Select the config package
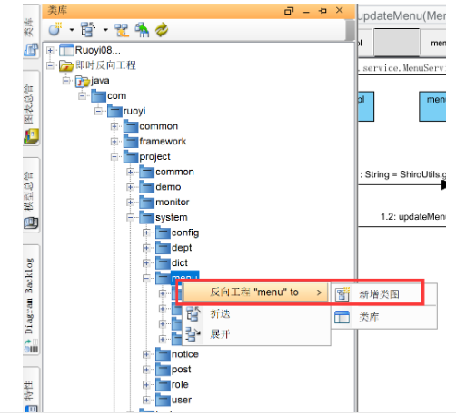Viewport: 456px width, 416px height. 177,233
